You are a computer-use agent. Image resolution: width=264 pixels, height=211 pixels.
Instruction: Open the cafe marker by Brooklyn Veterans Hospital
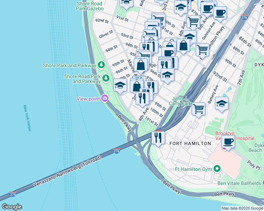click(x=228, y=143)
